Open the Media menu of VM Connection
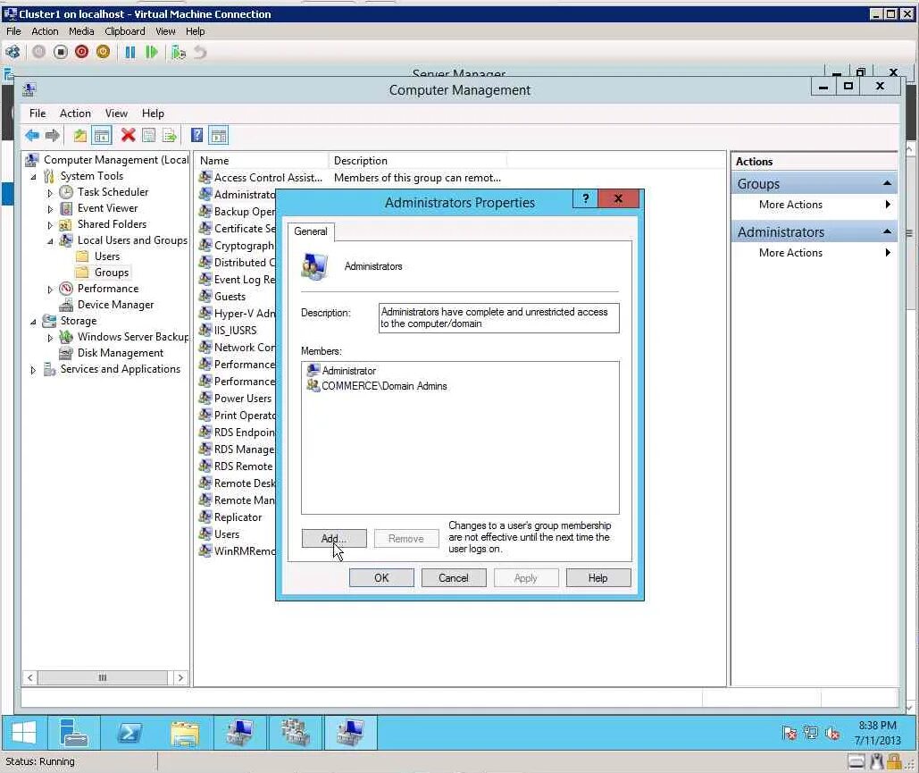The width and height of the screenshot is (919, 773). click(x=81, y=31)
